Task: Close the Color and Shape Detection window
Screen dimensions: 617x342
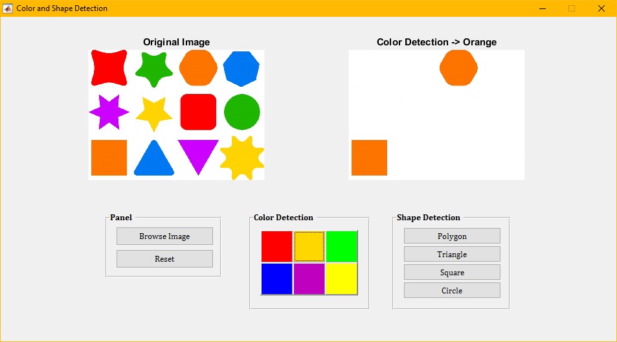Action: (x=601, y=8)
